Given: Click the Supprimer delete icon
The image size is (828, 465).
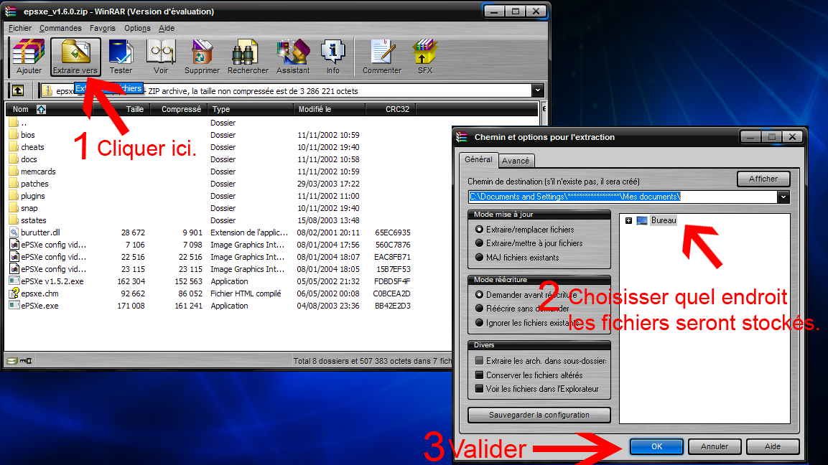Looking at the screenshot, I should click(202, 56).
